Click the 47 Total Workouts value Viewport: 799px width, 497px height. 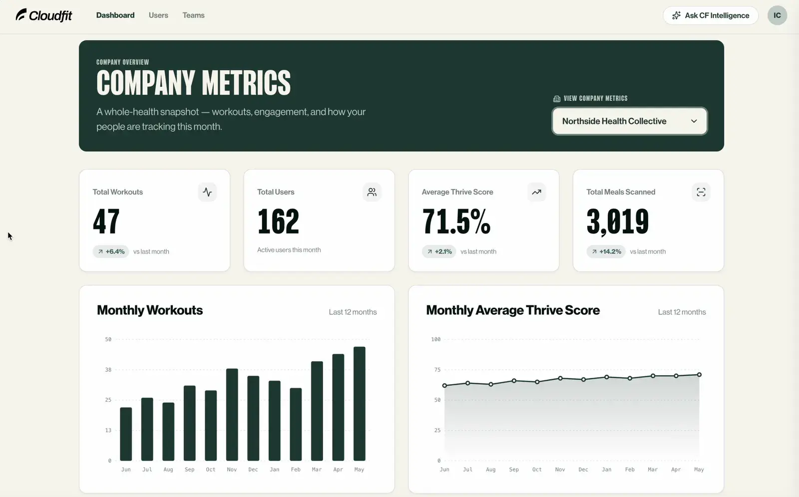[x=106, y=222]
